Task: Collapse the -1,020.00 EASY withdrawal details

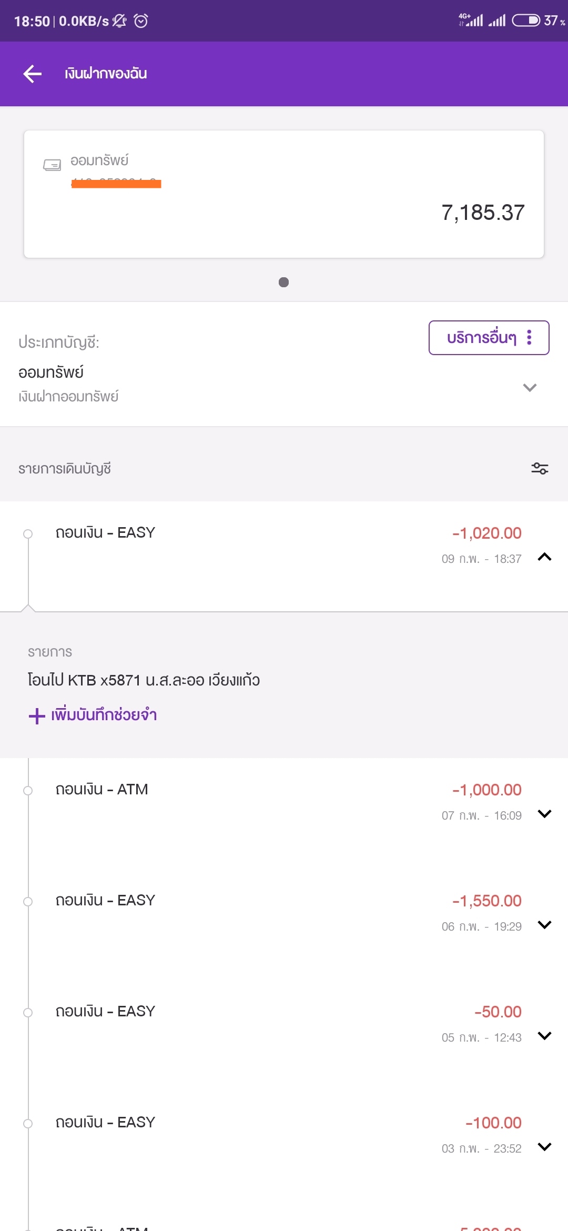Action: [545, 557]
